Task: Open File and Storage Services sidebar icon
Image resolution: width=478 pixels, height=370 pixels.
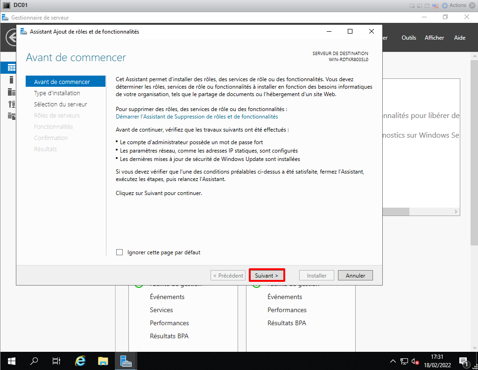Action: [12, 116]
